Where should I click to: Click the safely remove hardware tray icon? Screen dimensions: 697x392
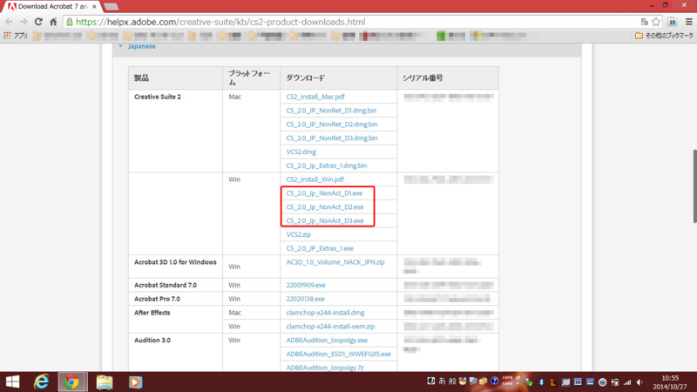[529, 382]
